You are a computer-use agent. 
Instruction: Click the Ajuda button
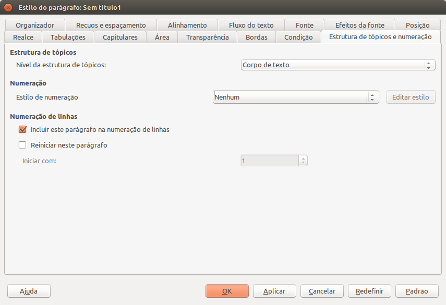click(x=29, y=291)
